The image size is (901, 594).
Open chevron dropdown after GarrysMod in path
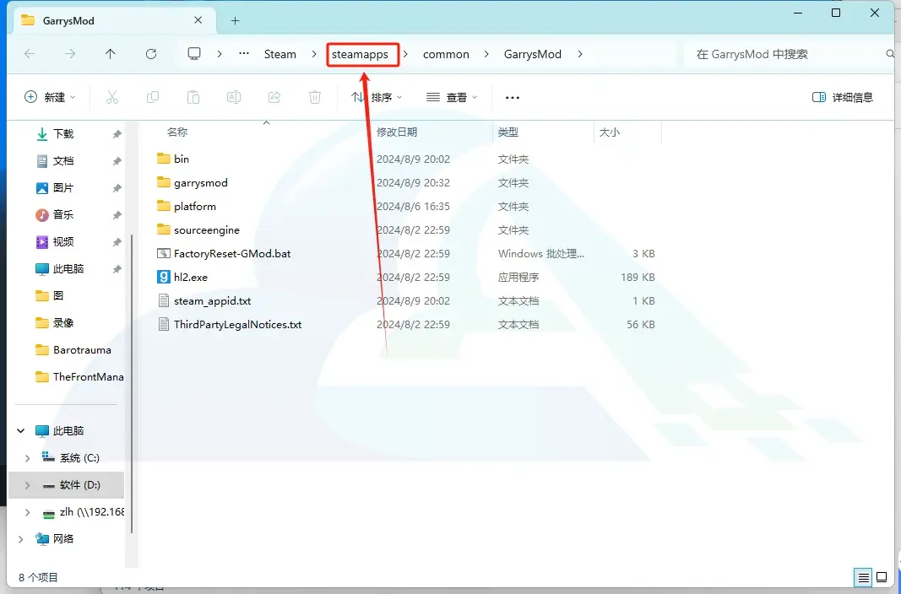(580, 54)
